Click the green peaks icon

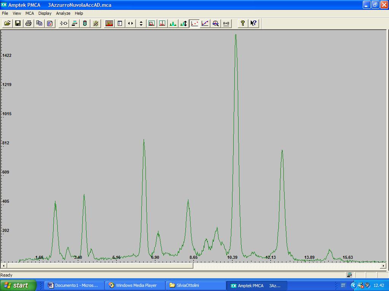[x=173, y=23]
